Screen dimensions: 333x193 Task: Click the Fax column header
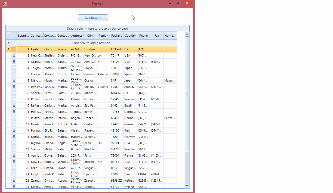(157, 36)
